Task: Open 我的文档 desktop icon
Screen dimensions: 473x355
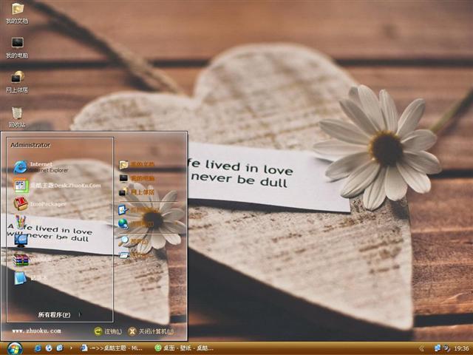Action: coord(17,13)
